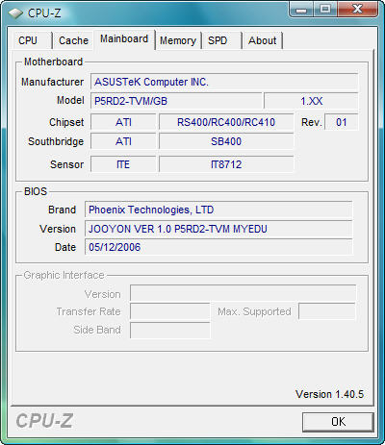Go to the Memory tab

178,40
